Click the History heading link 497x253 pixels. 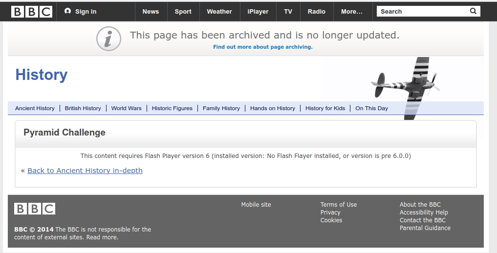point(42,75)
